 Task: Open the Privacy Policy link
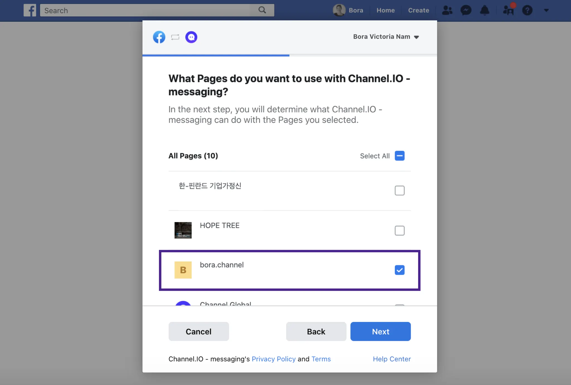click(x=274, y=359)
